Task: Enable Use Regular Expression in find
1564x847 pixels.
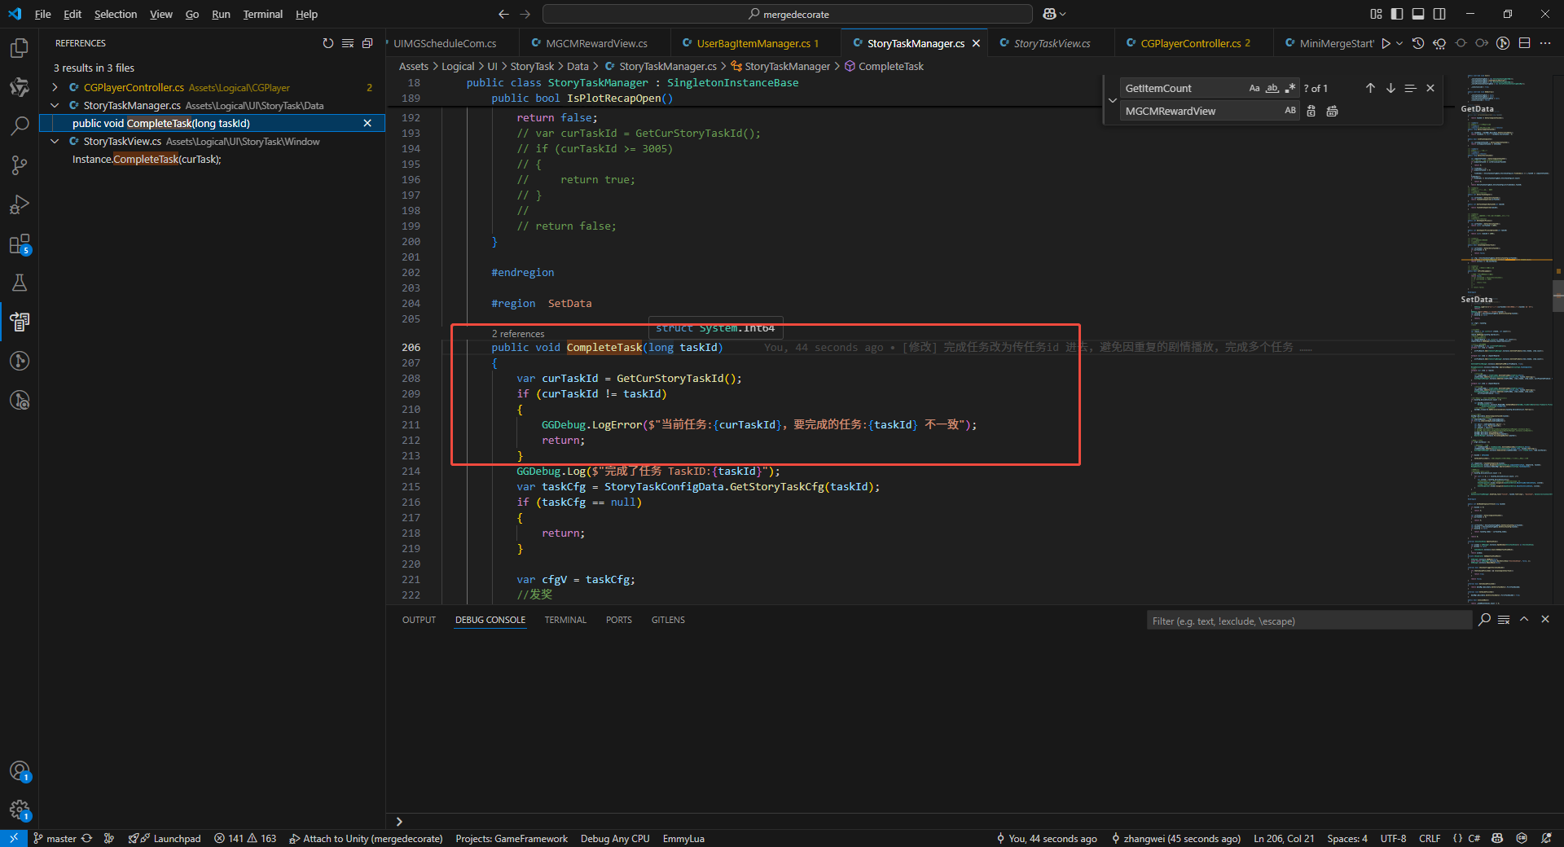Action: coord(1290,88)
